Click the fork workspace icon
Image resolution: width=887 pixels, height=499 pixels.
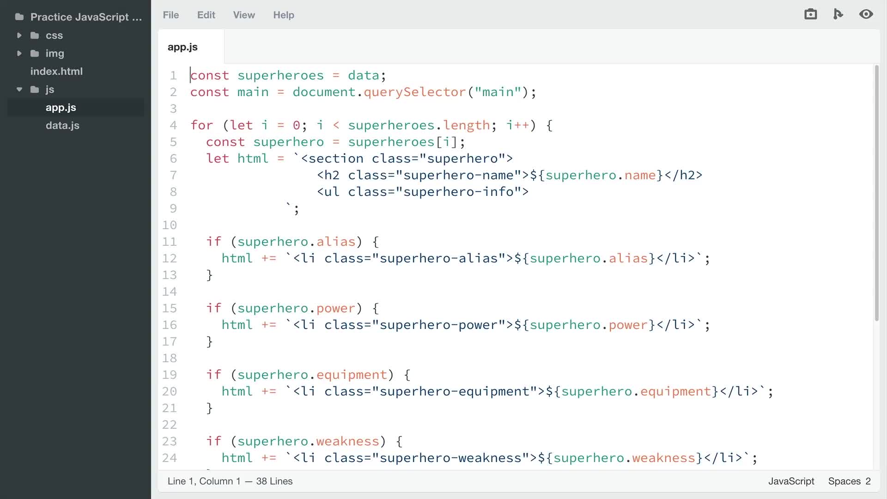838,14
